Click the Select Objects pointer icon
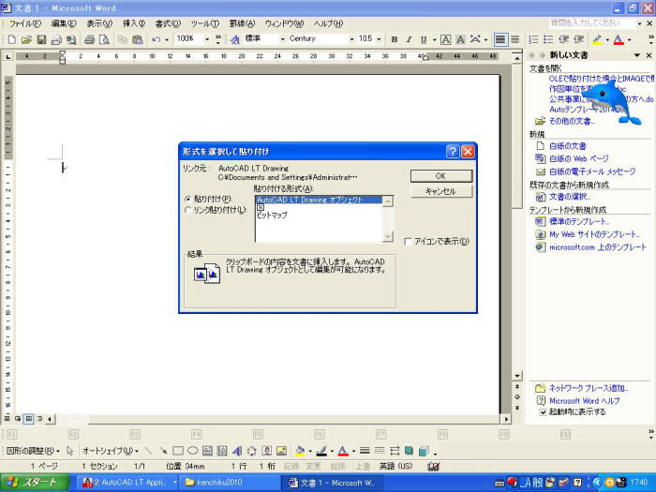The height and width of the screenshot is (492, 656). click(x=70, y=451)
